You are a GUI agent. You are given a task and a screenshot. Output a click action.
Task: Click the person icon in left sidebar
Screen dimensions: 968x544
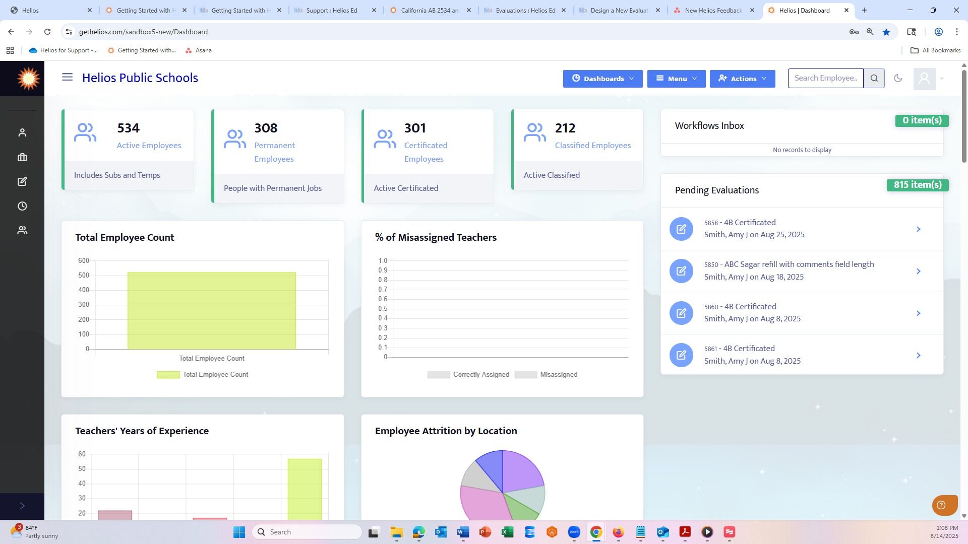[22, 132]
